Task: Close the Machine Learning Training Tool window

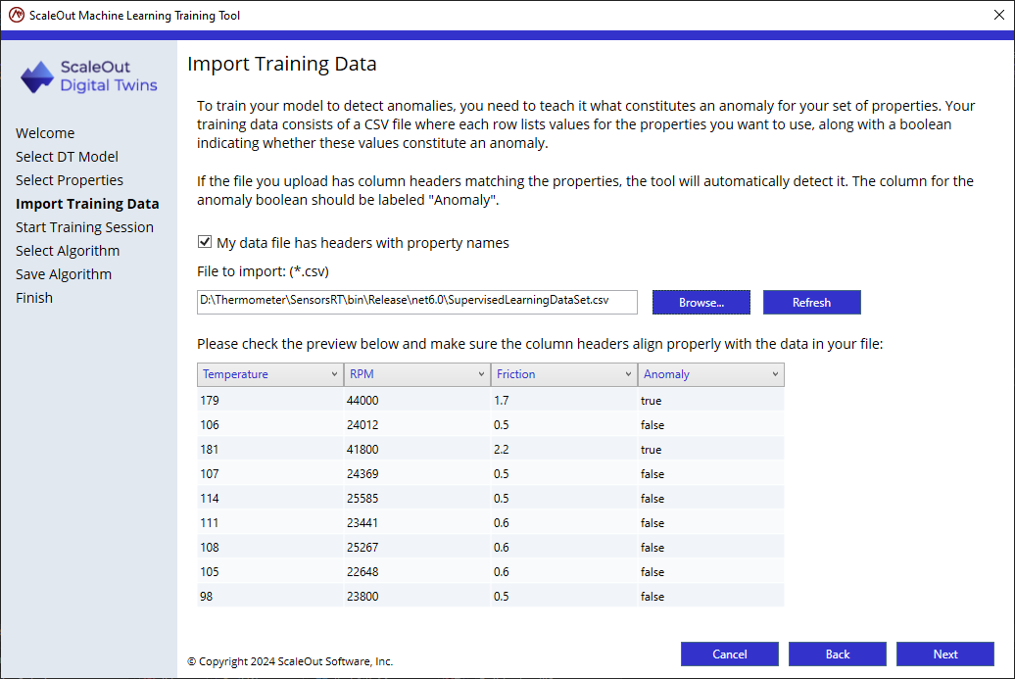Action: [998, 15]
